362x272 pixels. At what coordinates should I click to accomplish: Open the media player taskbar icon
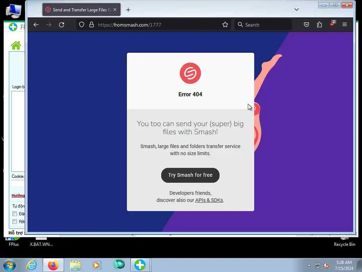[x=97, y=265]
